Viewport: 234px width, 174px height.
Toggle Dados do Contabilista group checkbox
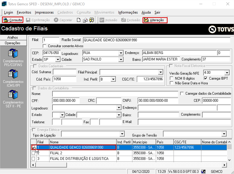tap(34, 88)
